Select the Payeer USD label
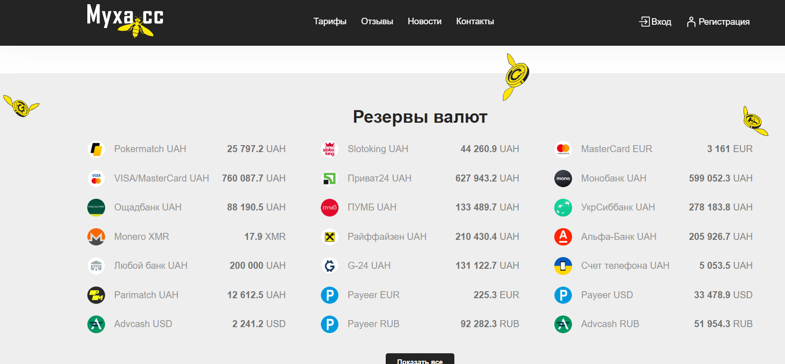This screenshot has height=364, width=785. point(607,295)
